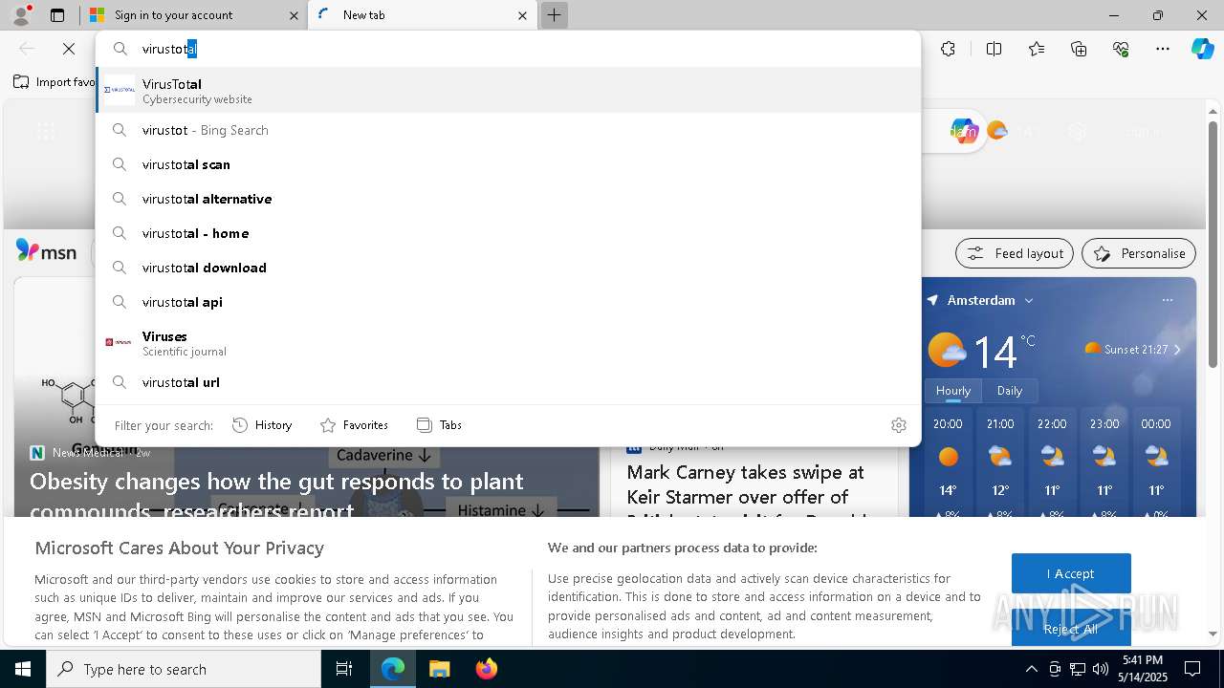1224x688 pixels.
Task: Choose the virustotal api suggestion
Action: coord(509,302)
